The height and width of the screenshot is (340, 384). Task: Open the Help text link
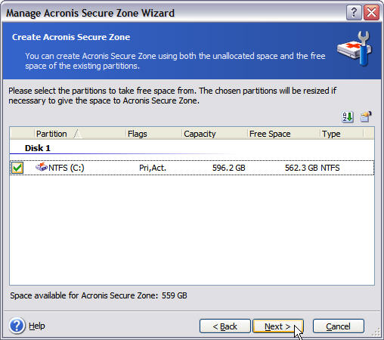37,326
